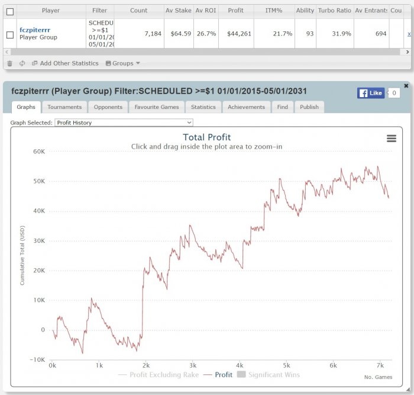Open the Statistics tab
Image resolution: width=414 pixels, height=395 pixels.
pos(203,107)
